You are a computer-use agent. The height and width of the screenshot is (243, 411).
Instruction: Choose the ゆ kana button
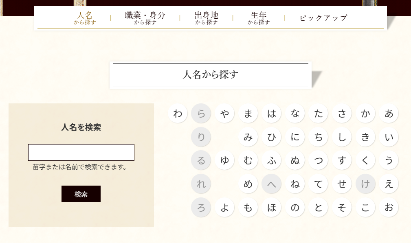coord(224,160)
